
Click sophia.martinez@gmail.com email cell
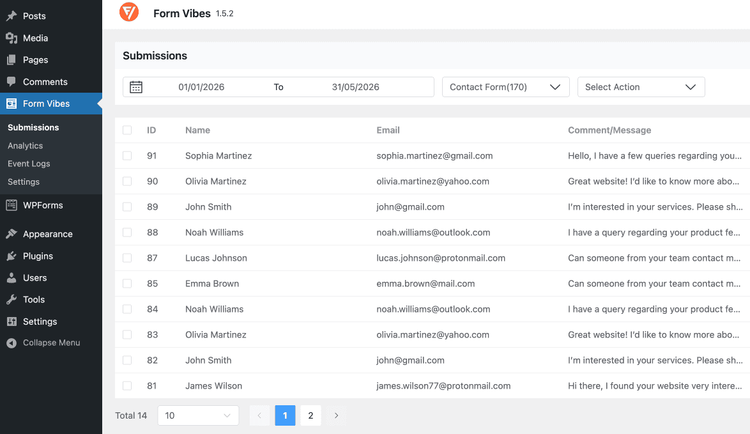coord(434,155)
